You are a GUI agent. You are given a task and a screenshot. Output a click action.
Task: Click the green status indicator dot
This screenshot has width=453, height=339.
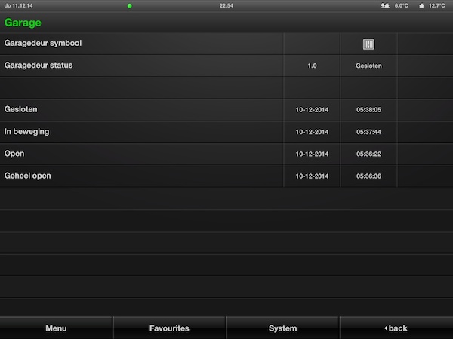[x=129, y=5]
